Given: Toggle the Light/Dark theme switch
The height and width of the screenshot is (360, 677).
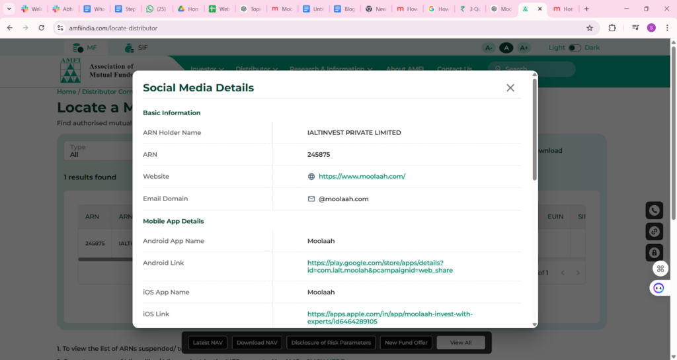Looking at the screenshot, I should pos(575,48).
